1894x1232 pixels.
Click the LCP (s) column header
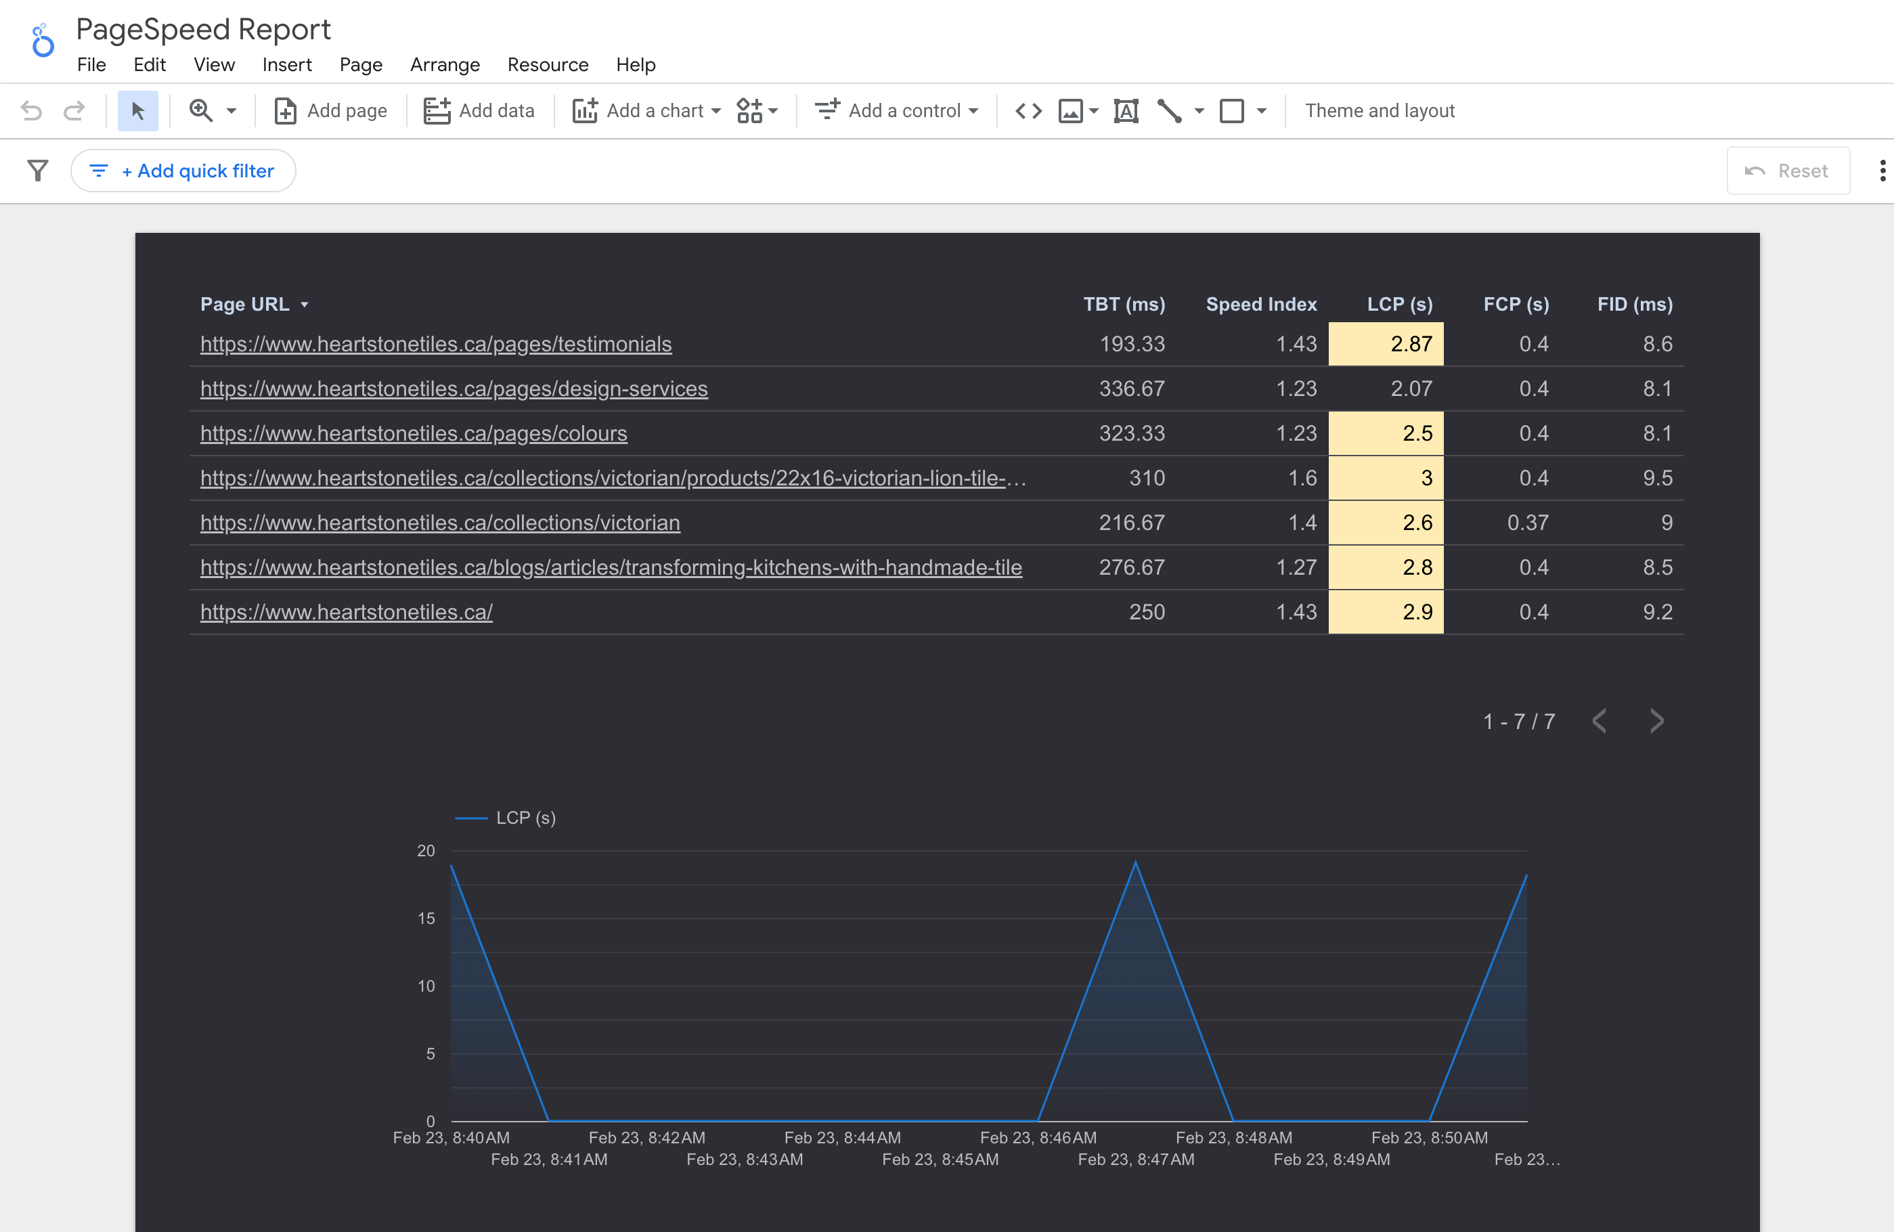click(x=1400, y=304)
